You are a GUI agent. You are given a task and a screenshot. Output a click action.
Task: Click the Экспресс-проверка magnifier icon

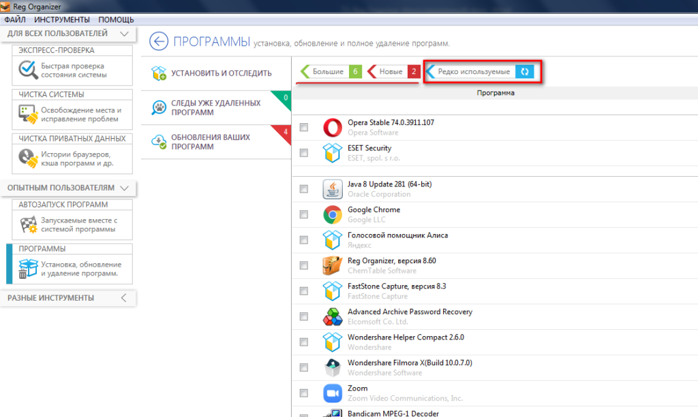[x=27, y=70]
